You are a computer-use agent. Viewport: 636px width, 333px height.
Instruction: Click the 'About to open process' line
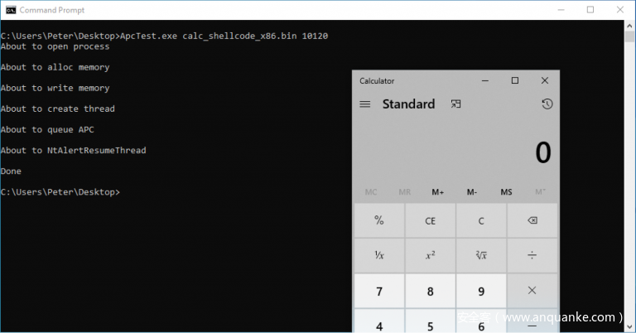coord(55,46)
